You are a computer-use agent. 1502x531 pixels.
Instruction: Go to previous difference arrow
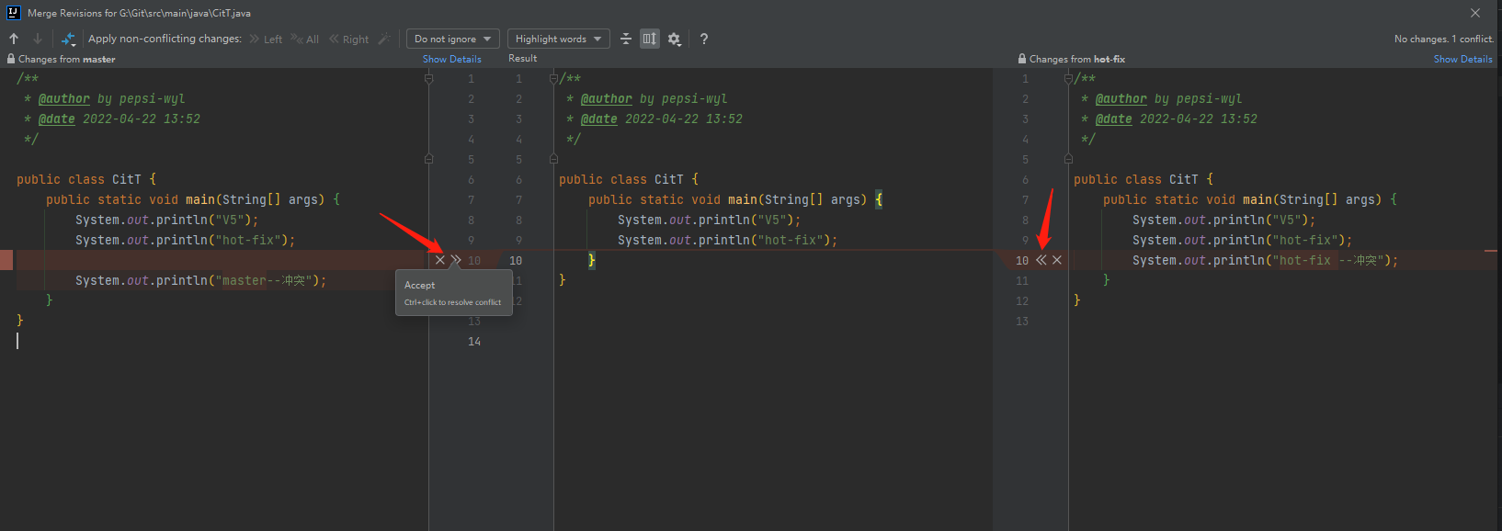coord(14,39)
